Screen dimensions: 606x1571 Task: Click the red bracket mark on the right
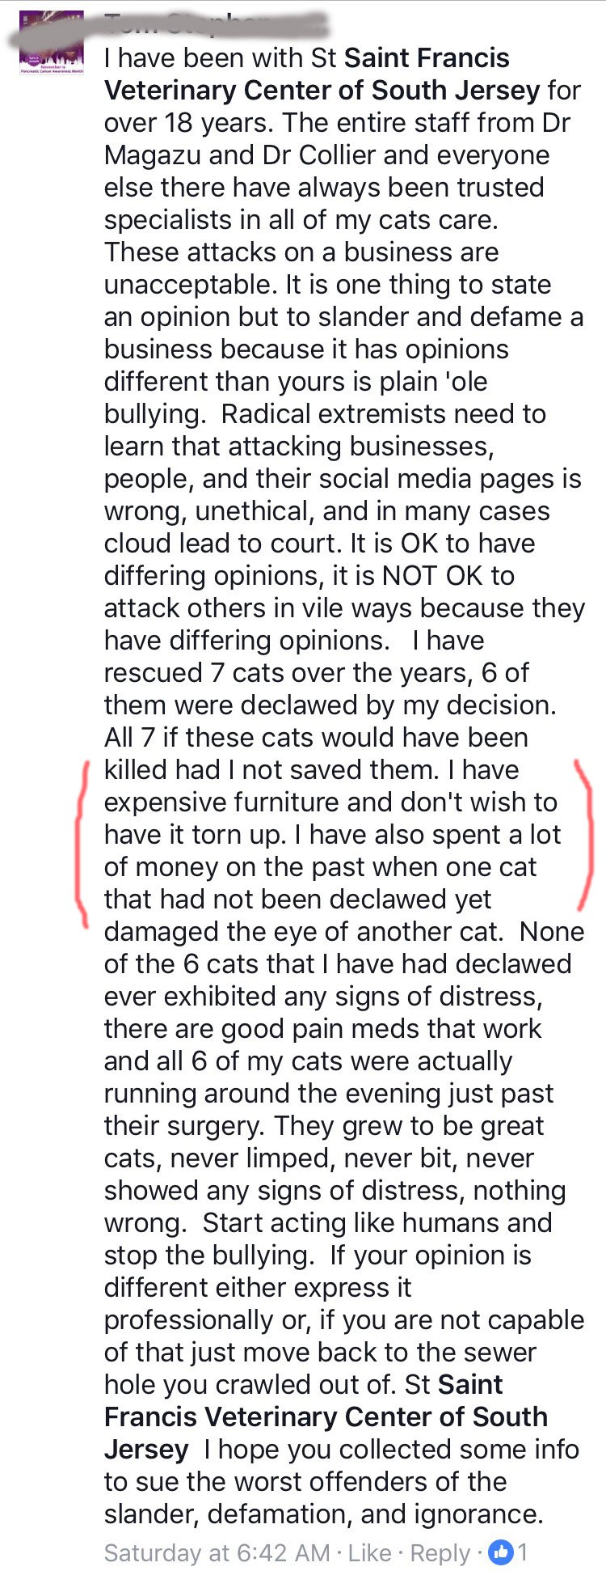tap(585, 833)
